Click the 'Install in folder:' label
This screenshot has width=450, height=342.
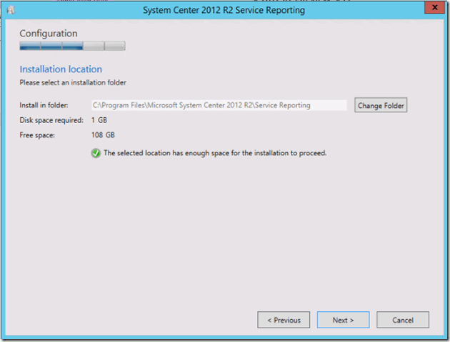(x=44, y=105)
